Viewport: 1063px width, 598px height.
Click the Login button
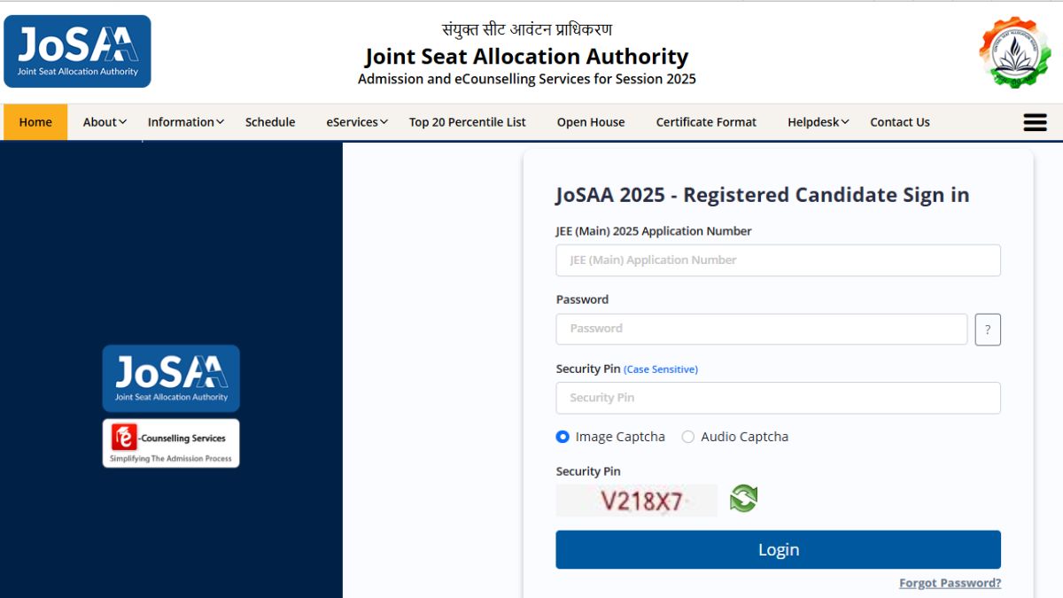(778, 549)
